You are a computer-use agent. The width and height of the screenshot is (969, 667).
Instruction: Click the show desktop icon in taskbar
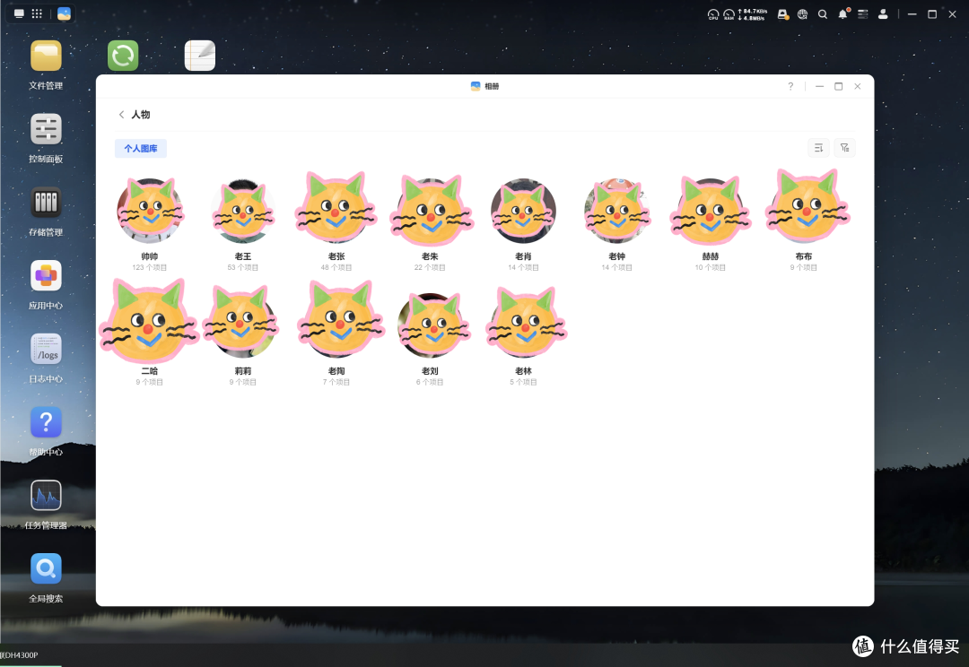(x=19, y=13)
